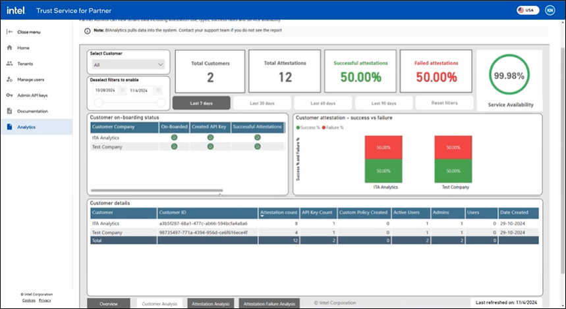Click Test Company green success bar segment
This screenshot has height=309, width=566.
click(x=453, y=171)
